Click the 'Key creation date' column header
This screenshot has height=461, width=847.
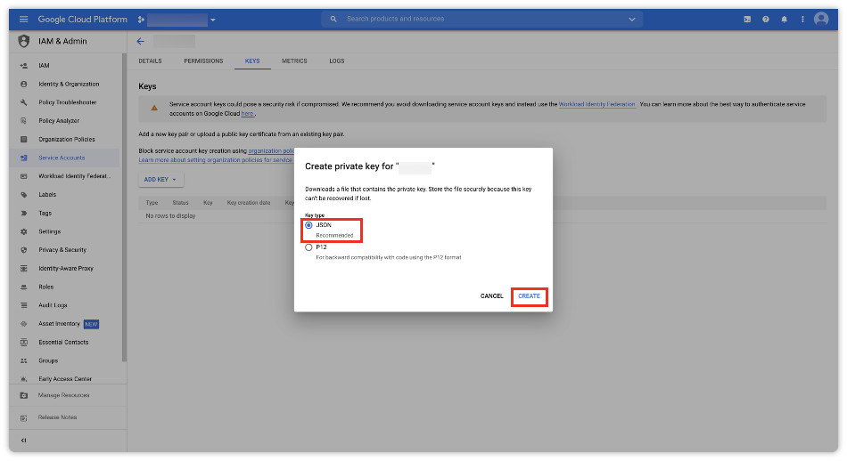tap(249, 203)
